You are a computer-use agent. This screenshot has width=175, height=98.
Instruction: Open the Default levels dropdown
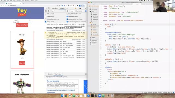point(79,11)
